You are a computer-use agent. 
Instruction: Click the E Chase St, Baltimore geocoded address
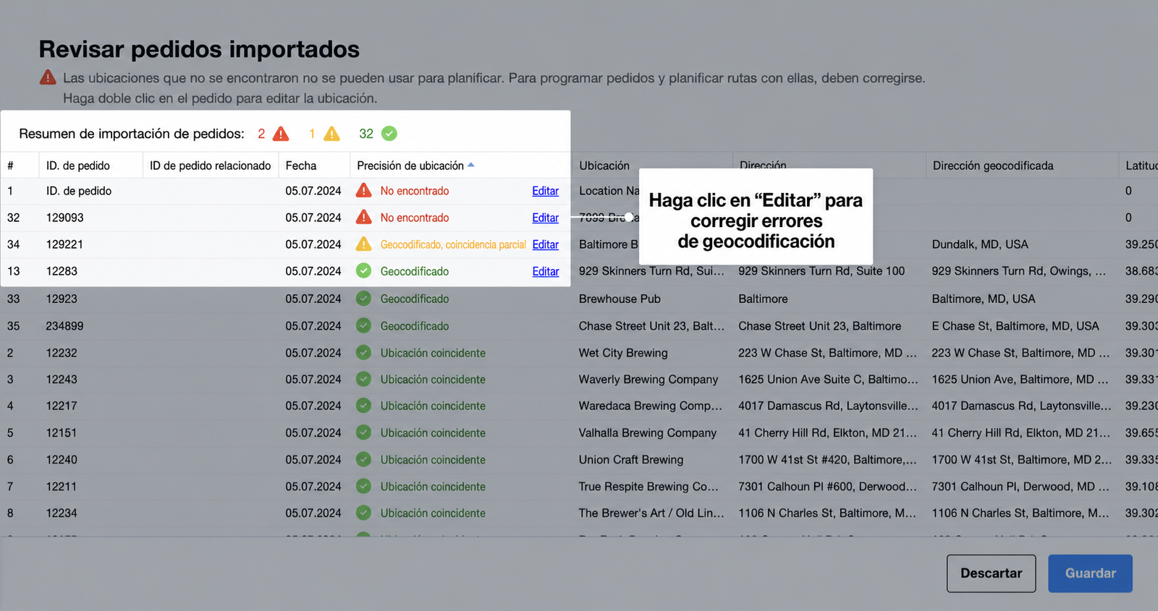click(1015, 326)
